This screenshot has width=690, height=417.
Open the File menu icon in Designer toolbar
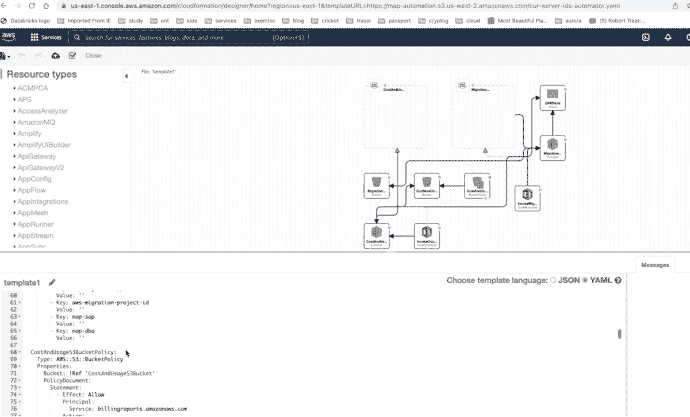click(5, 56)
